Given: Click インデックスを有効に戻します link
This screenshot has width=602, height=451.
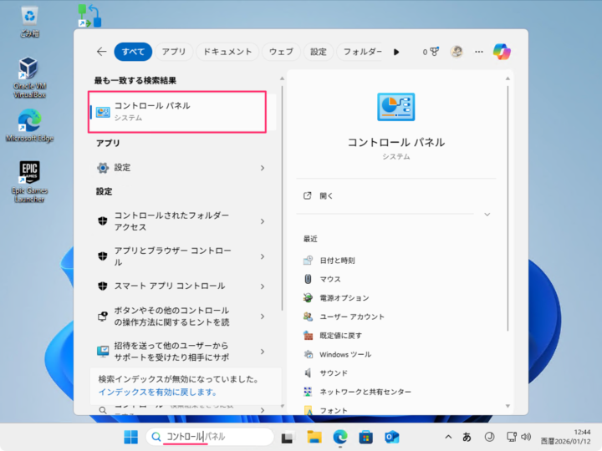Looking at the screenshot, I should pyautogui.click(x=158, y=392).
